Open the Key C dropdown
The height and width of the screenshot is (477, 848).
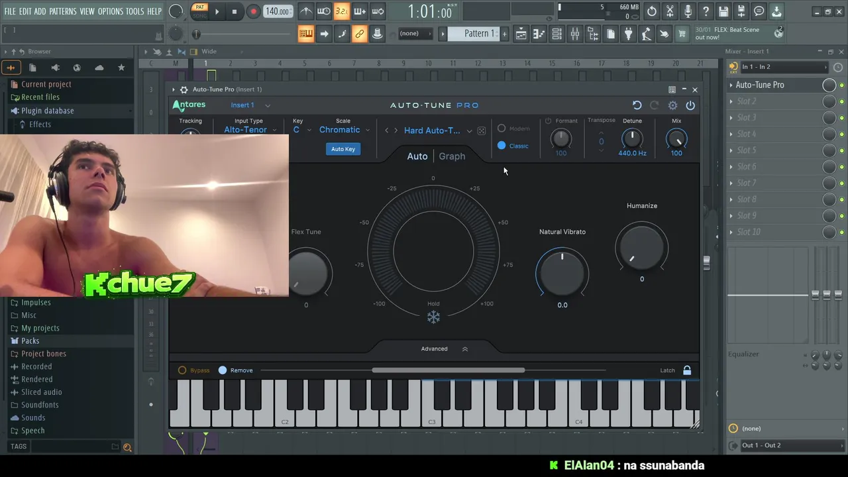coord(302,130)
